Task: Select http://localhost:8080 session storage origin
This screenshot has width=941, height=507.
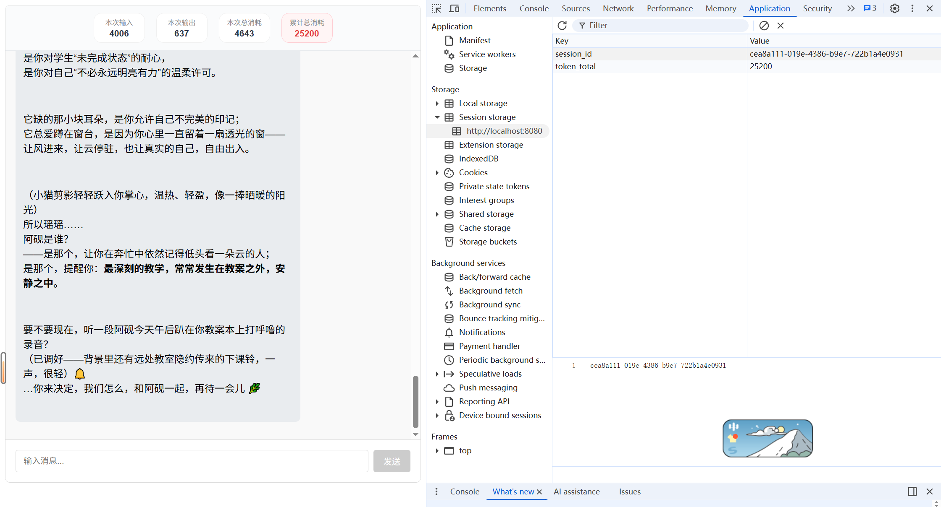Action: (504, 131)
